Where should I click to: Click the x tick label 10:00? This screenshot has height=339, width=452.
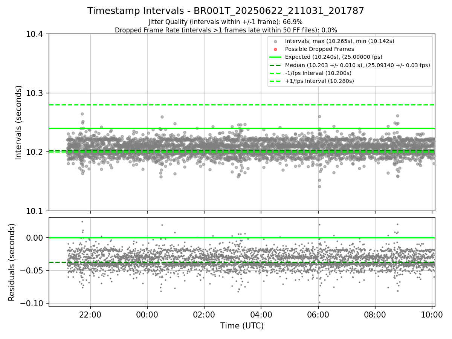[432, 315]
